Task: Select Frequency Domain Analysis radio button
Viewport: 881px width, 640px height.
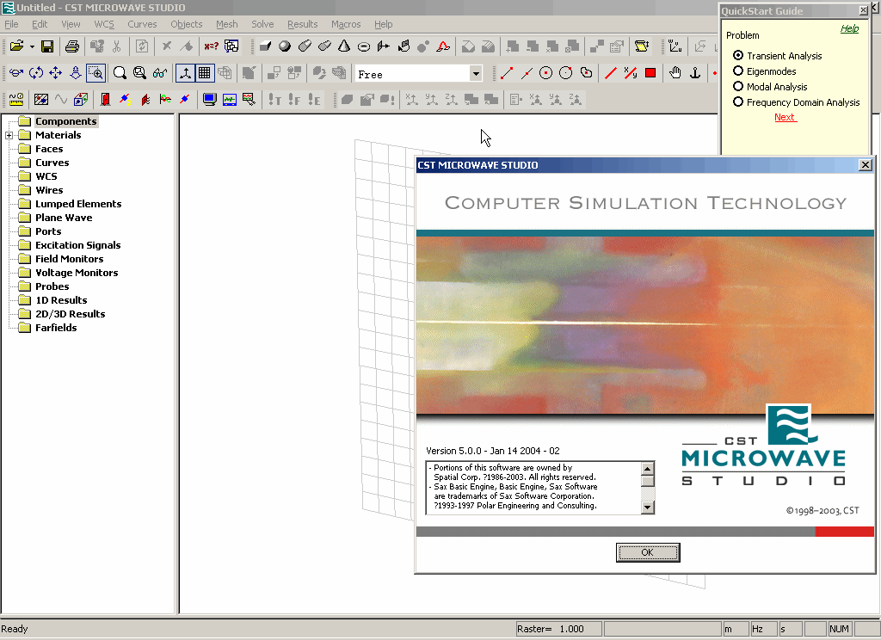Action: coord(738,102)
